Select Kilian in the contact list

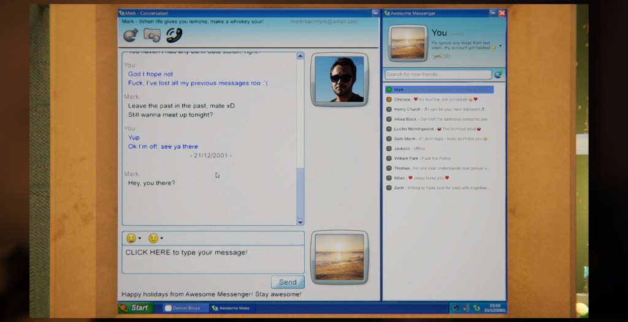tap(439, 178)
